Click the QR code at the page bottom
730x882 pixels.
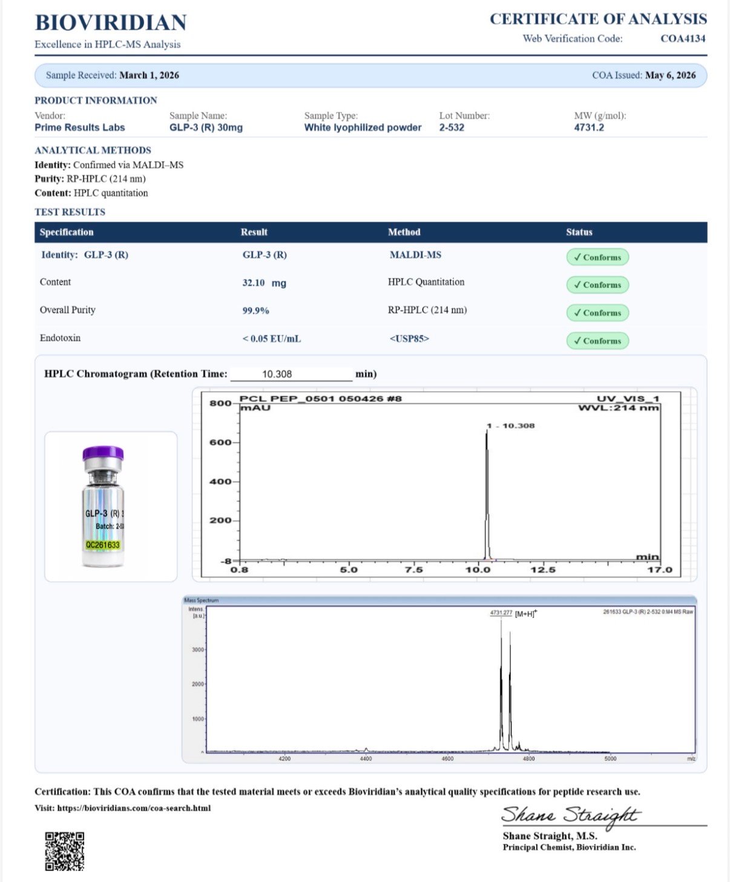(65, 851)
